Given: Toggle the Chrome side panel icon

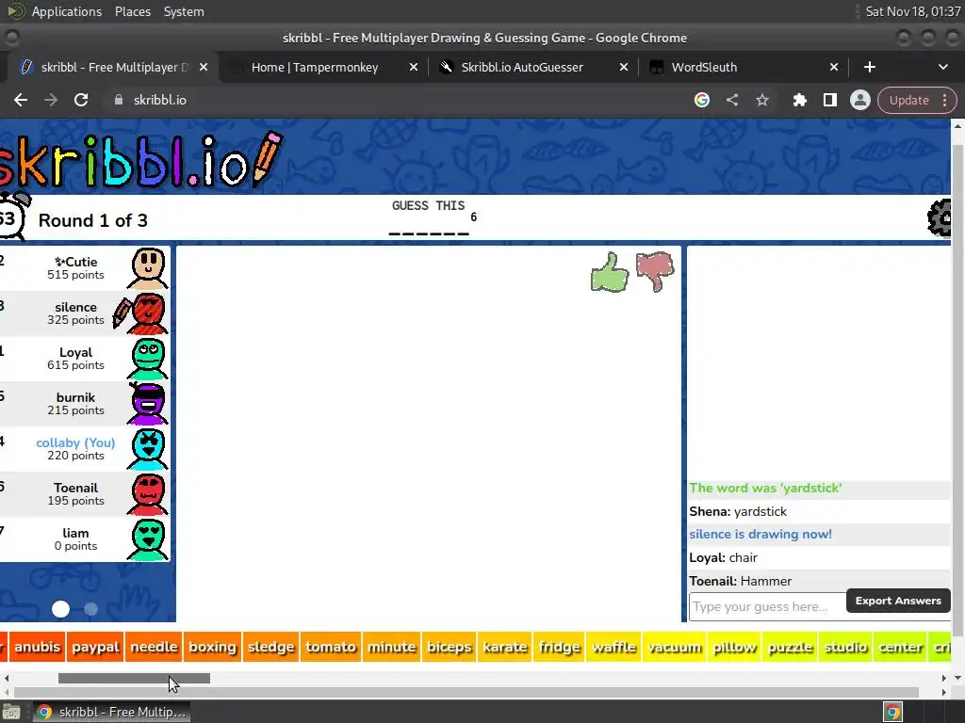Looking at the screenshot, I should pos(829,100).
